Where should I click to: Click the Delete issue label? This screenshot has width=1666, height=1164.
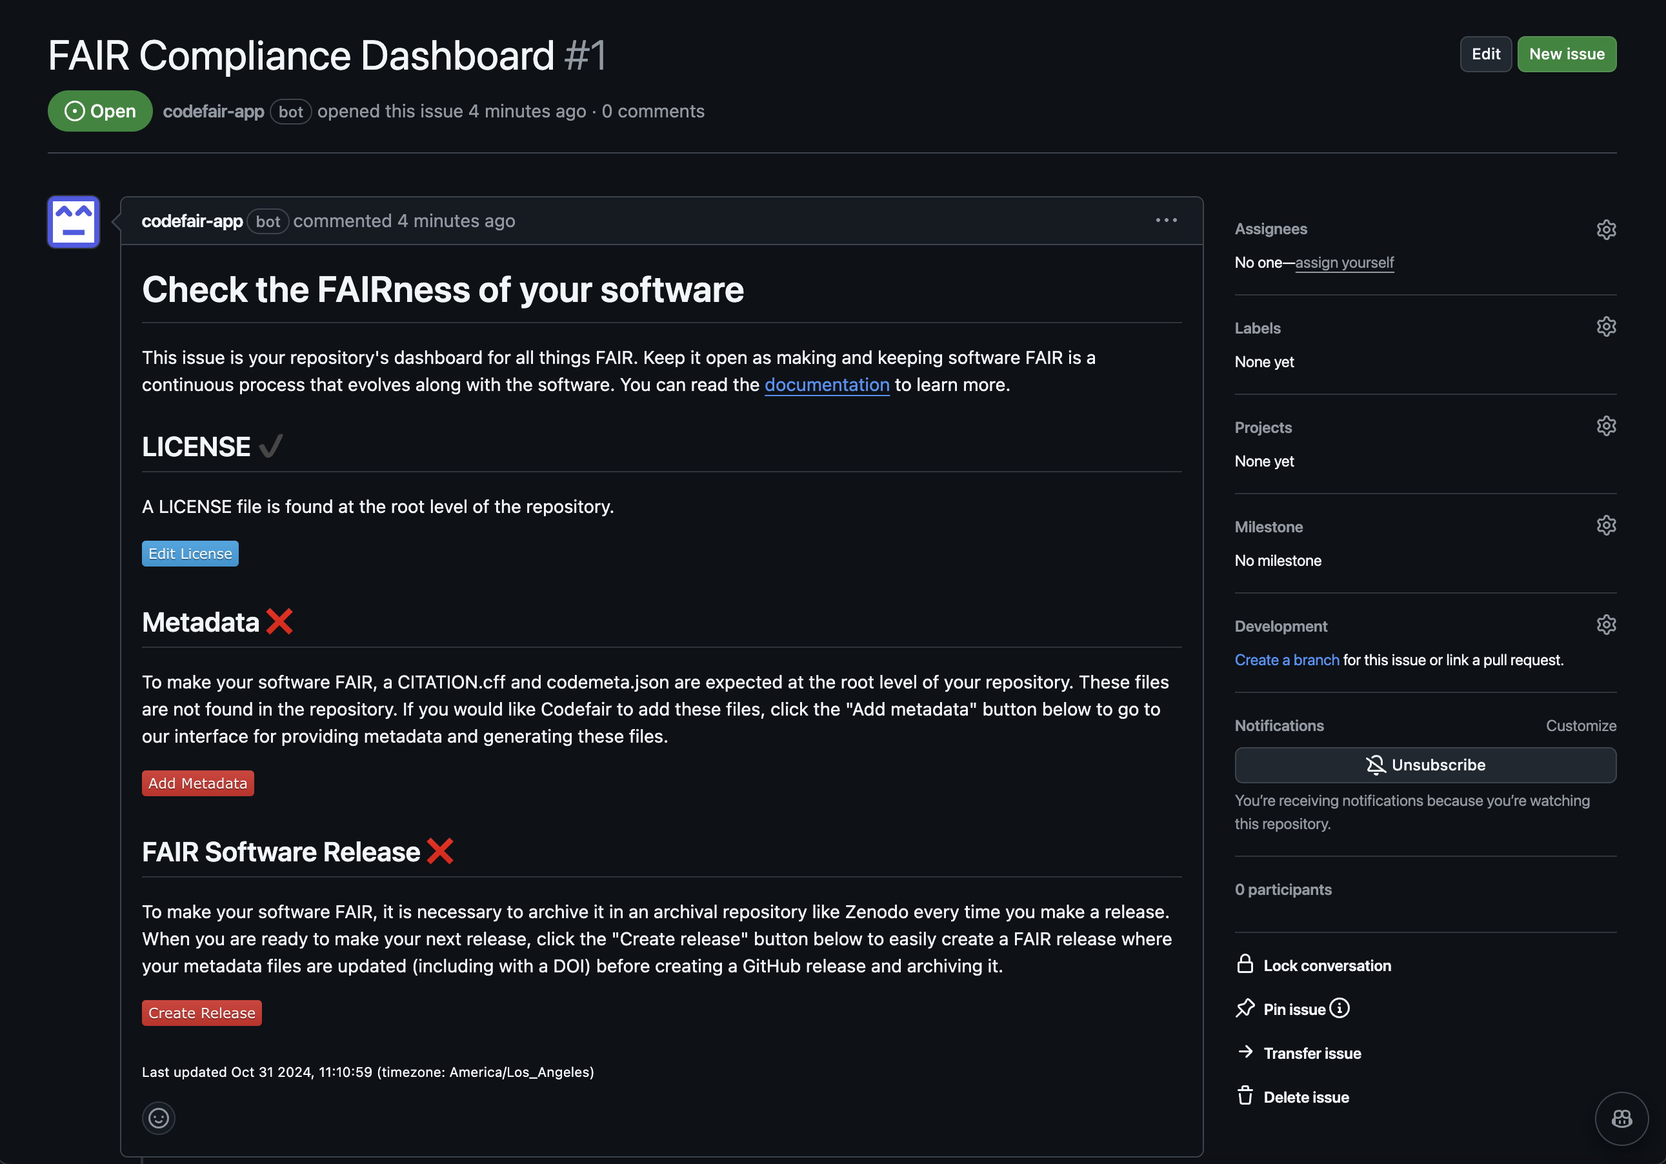[1306, 1098]
